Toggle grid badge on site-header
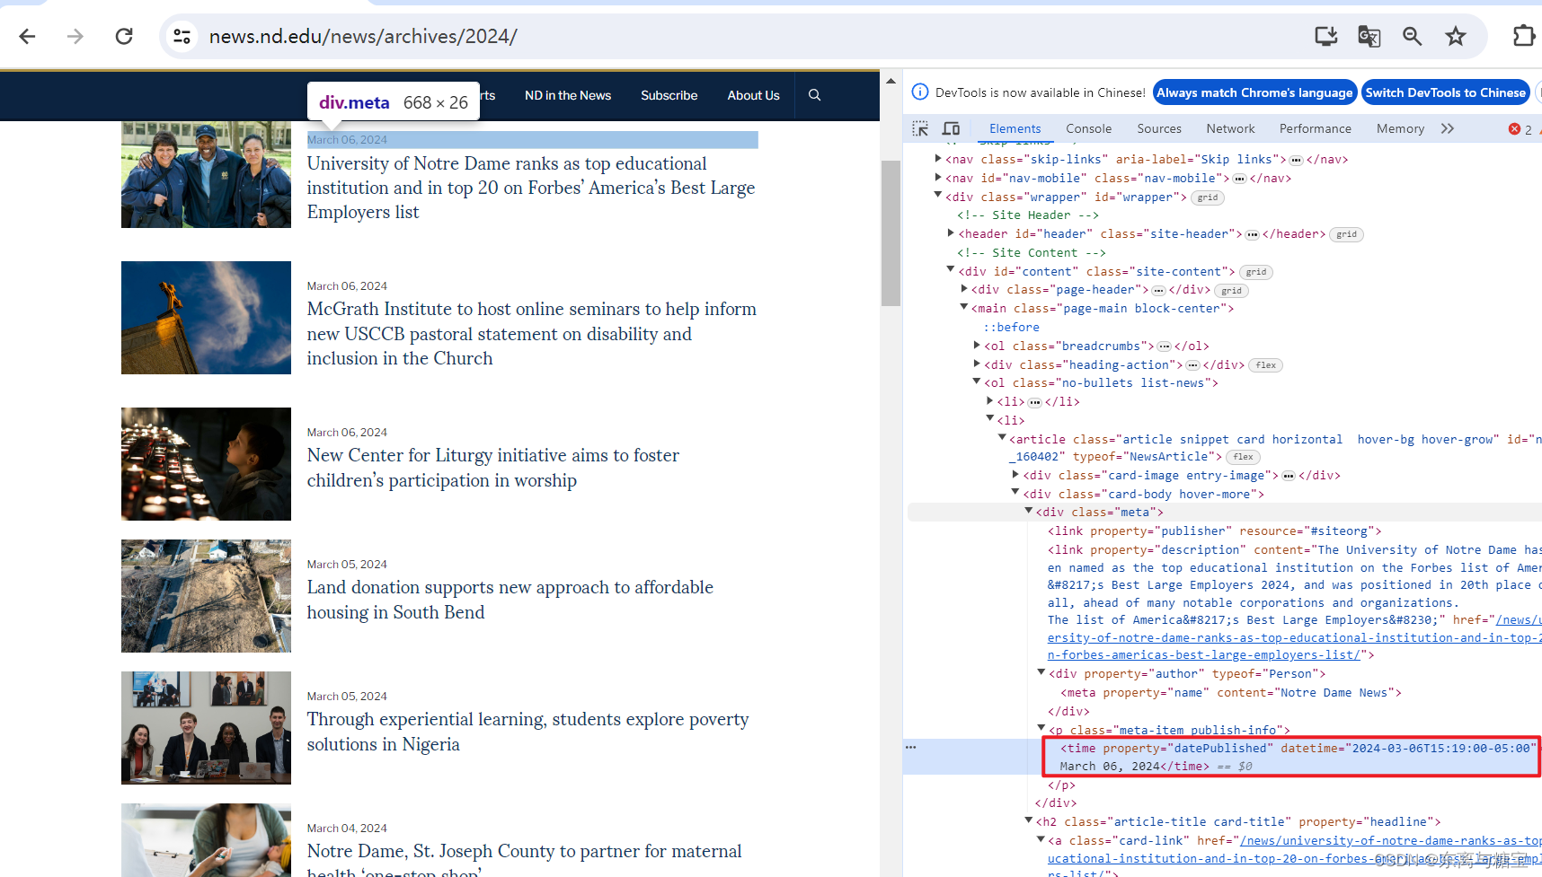Image resolution: width=1542 pixels, height=877 pixels. [x=1346, y=234]
